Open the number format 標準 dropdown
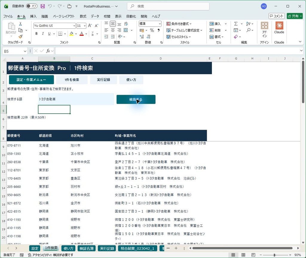This screenshot has width=306, height=258. [160, 24]
